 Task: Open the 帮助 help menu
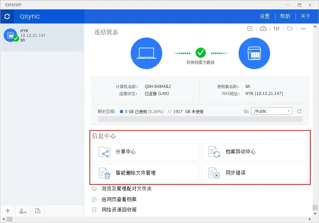[285, 16]
